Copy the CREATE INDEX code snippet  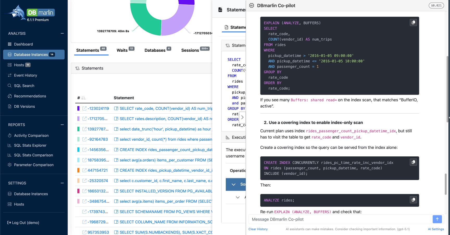(413, 162)
